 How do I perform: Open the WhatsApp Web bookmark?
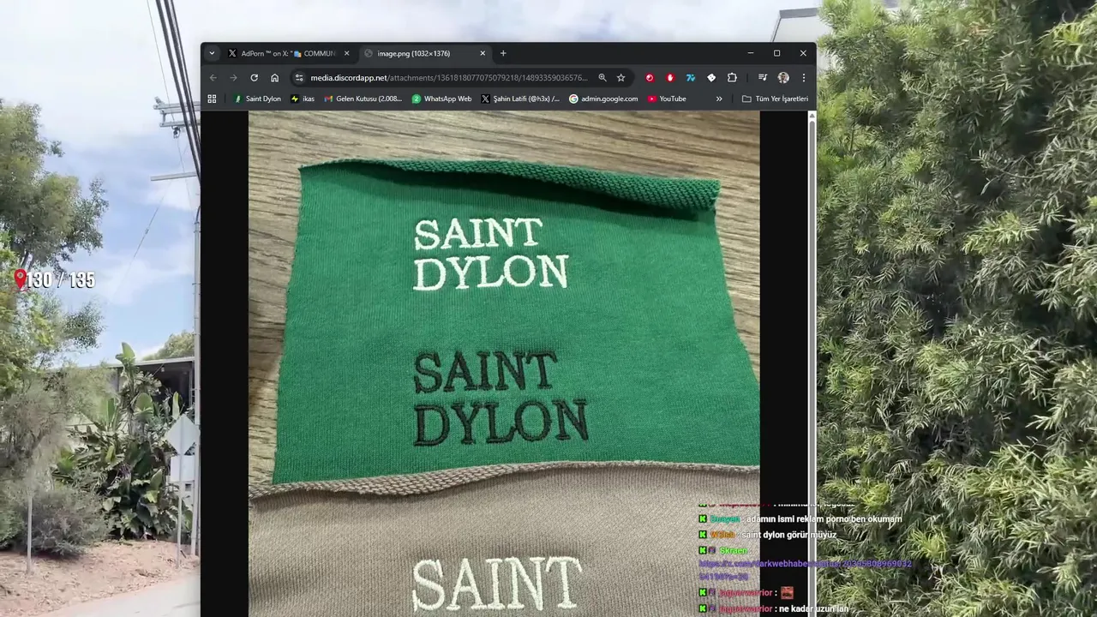pos(441,99)
